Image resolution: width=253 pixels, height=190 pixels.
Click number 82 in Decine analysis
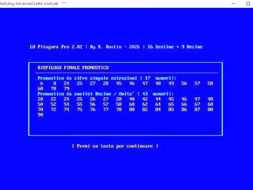click(145, 110)
